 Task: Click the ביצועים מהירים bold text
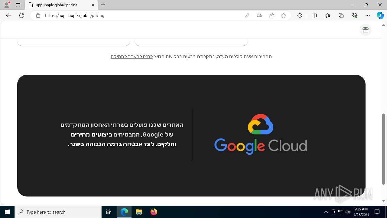point(92,134)
